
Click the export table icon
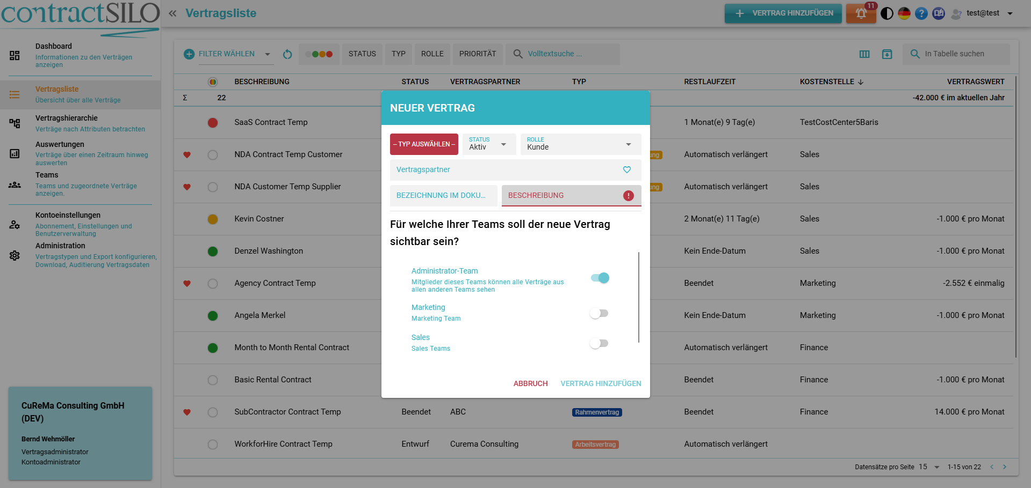pos(887,54)
